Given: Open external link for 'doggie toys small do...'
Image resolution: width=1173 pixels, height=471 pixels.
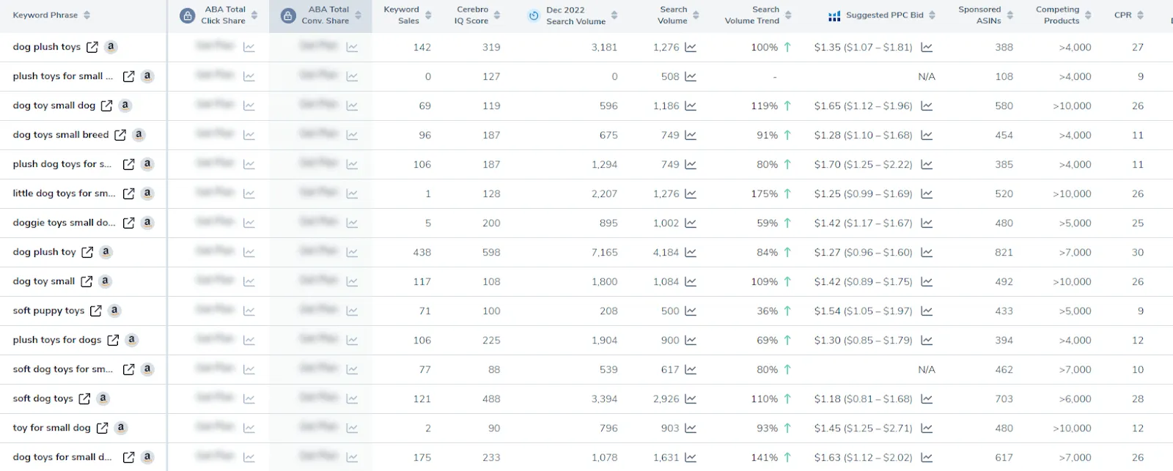Looking at the screenshot, I should (128, 223).
